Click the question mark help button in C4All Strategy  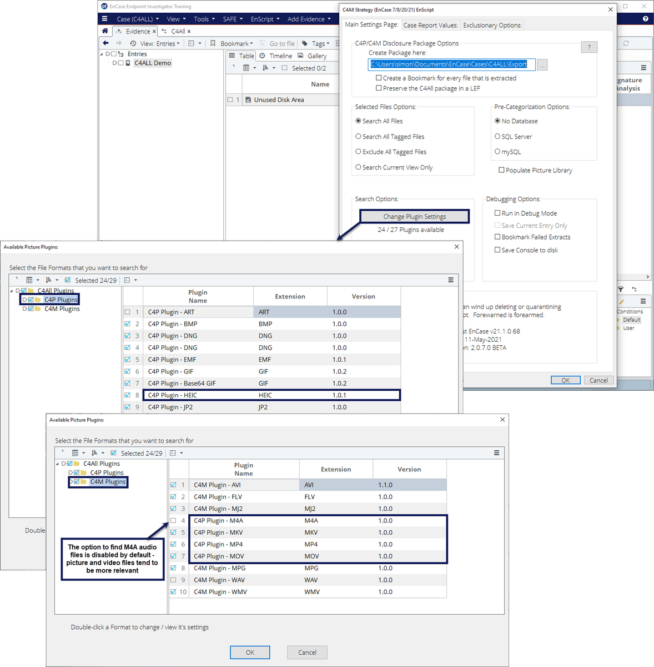[589, 47]
